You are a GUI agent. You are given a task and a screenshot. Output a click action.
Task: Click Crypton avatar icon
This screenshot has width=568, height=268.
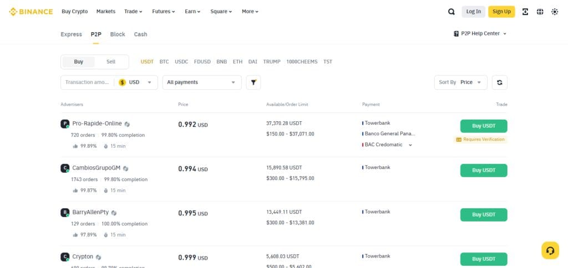tap(65, 257)
